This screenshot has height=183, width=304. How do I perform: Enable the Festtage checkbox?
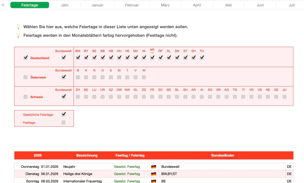coord(63,122)
